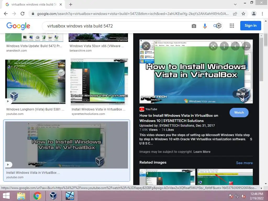Open the vista taskbar item
This screenshot has height=201, width=268.
pos(70,196)
